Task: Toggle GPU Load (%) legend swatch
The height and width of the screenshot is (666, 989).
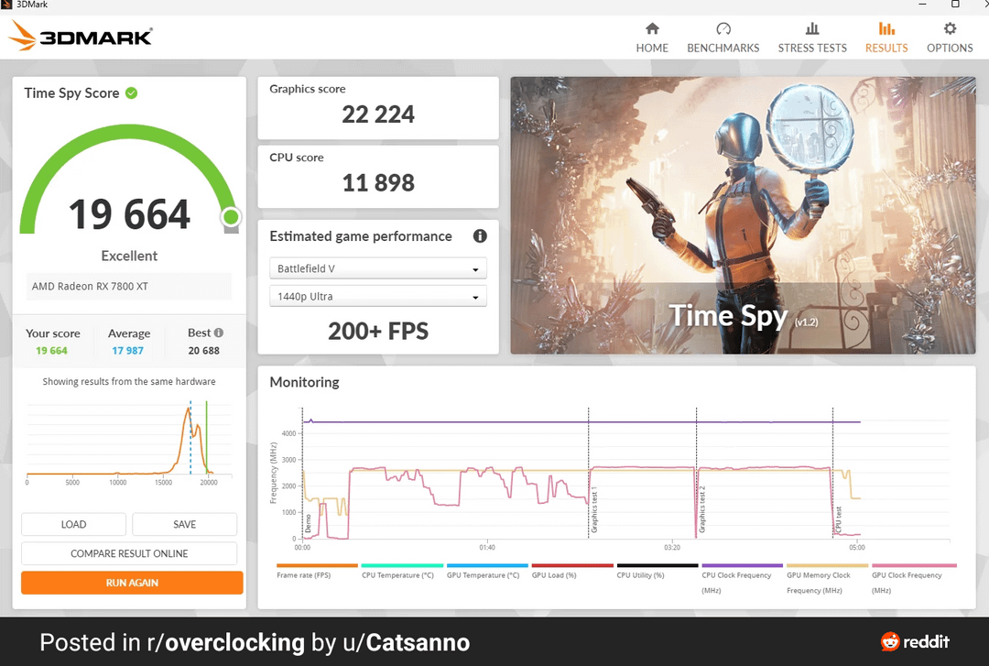Action: pyautogui.click(x=572, y=565)
